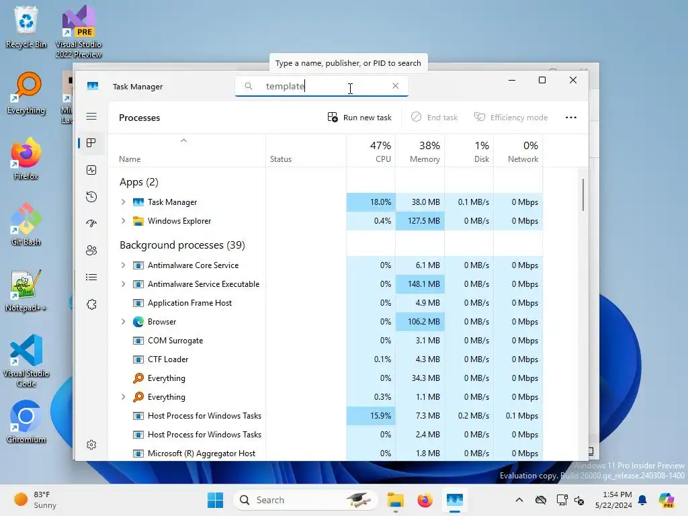Screen dimensions: 688x516
Task: Sort by the Memory column header
Action: tap(420, 150)
